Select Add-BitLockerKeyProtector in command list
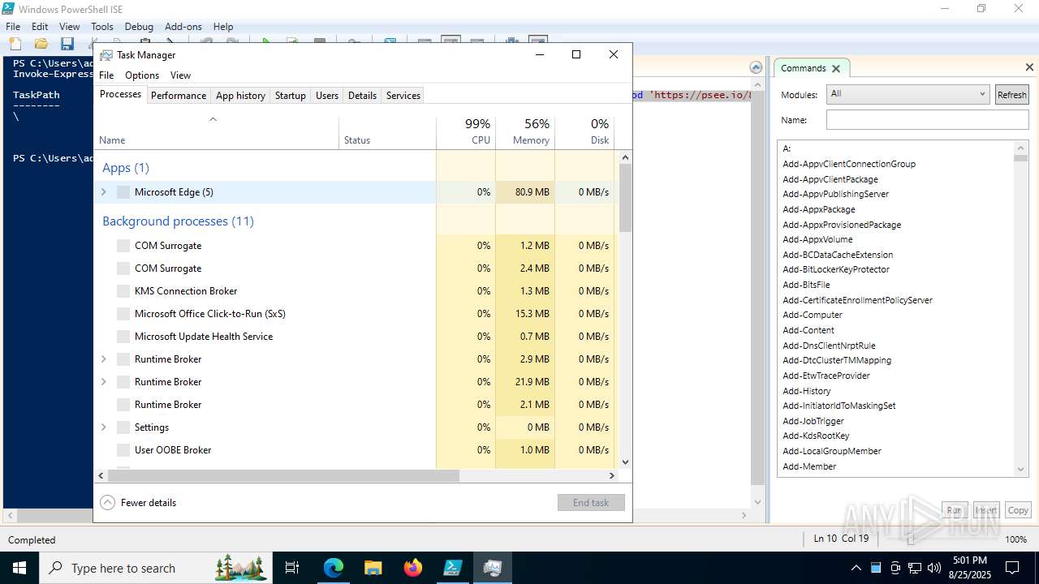Image resolution: width=1039 pixels, height=584 pixels. coord(836,269)
